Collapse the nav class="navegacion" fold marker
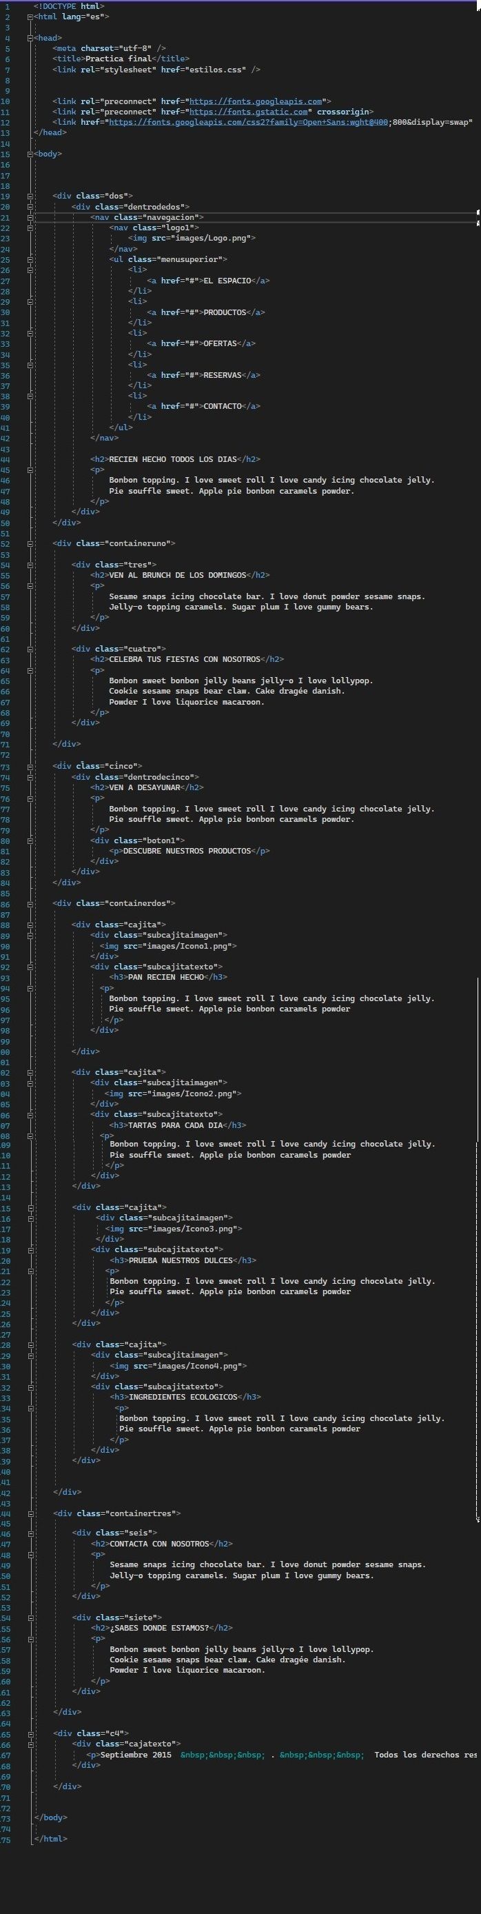This screenshot has width=481, height=1914. click(30, 217)
